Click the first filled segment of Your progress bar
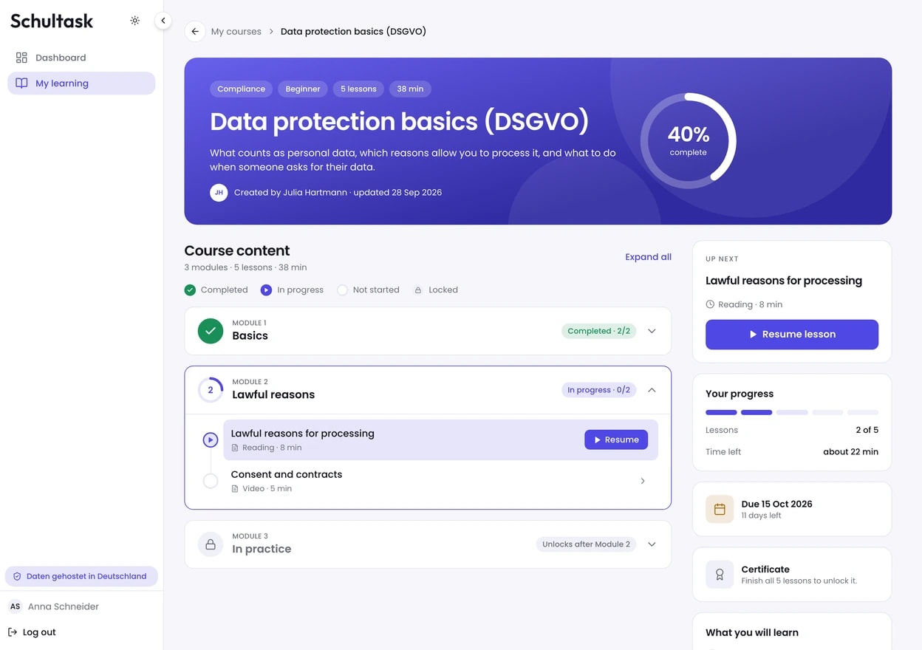 [721, 412]
